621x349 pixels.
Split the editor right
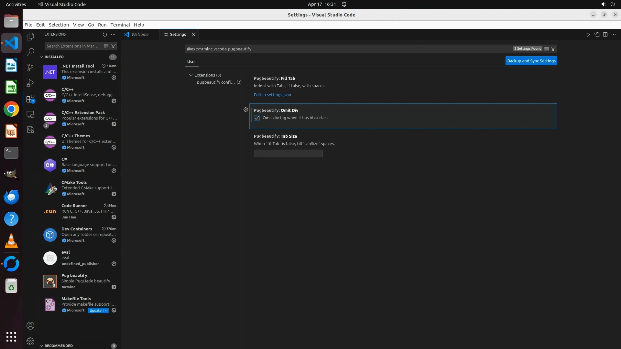(605, 35)
